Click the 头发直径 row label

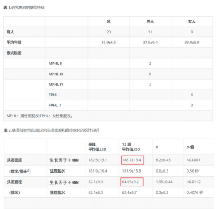coord(14,182)
